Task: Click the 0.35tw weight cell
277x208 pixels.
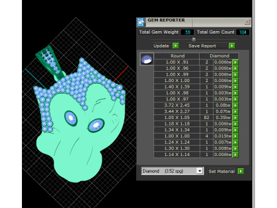Action: point(223,117)
